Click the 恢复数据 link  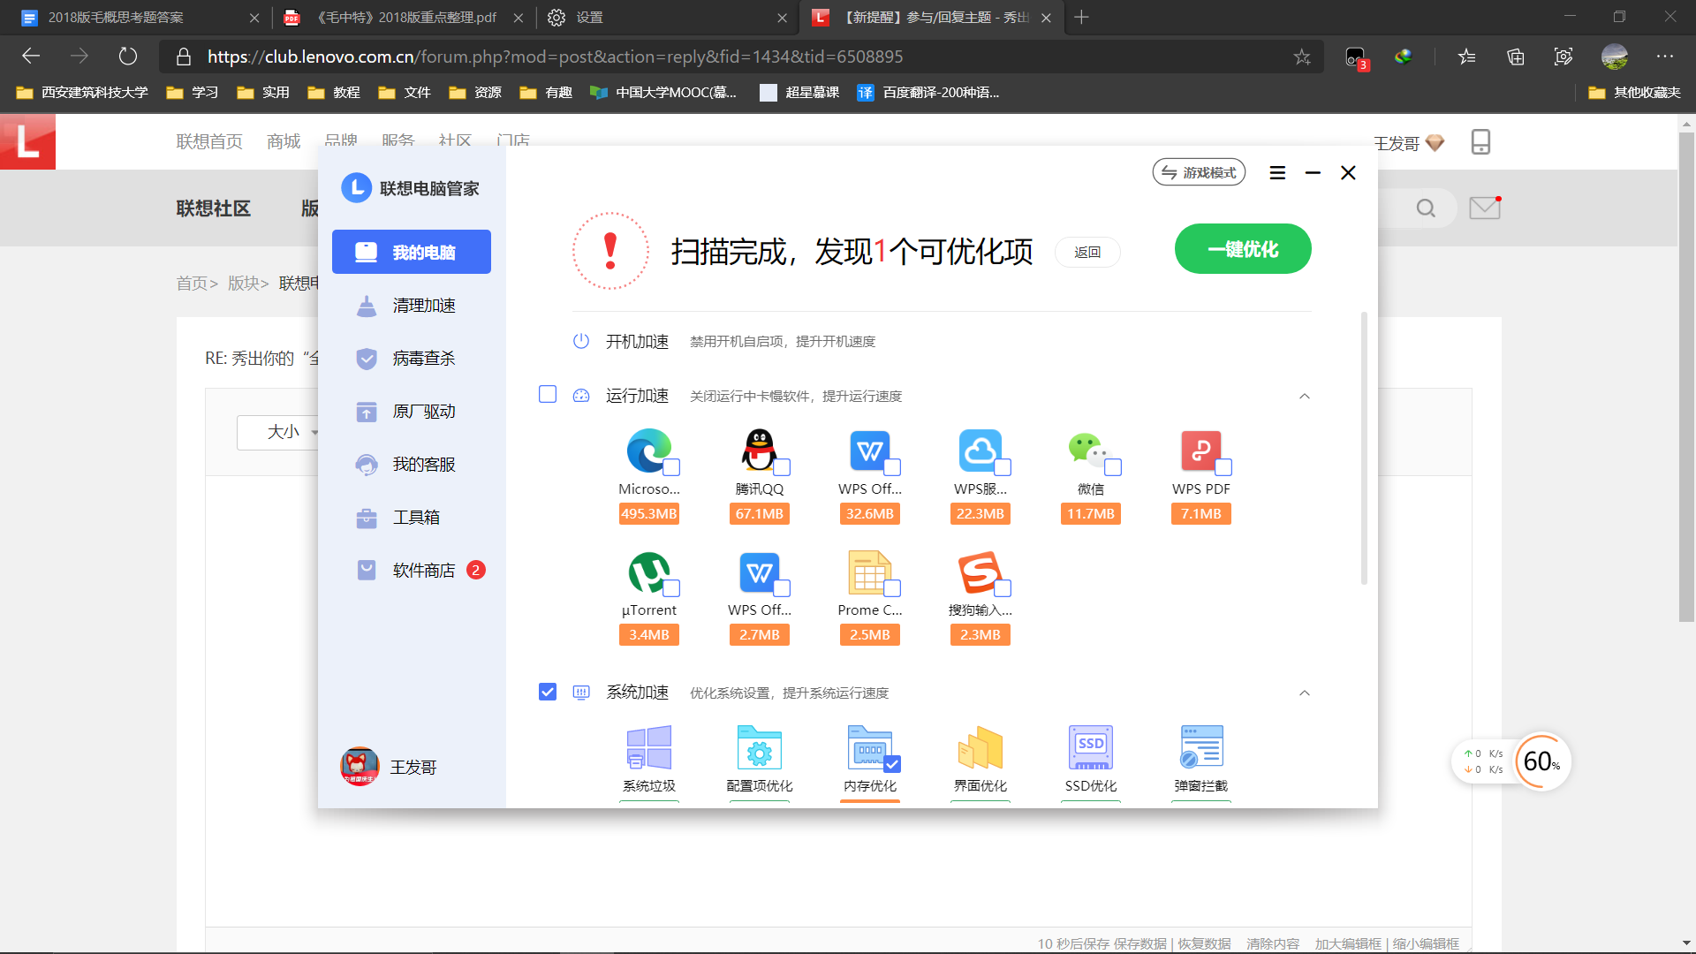pos(1205,943)
